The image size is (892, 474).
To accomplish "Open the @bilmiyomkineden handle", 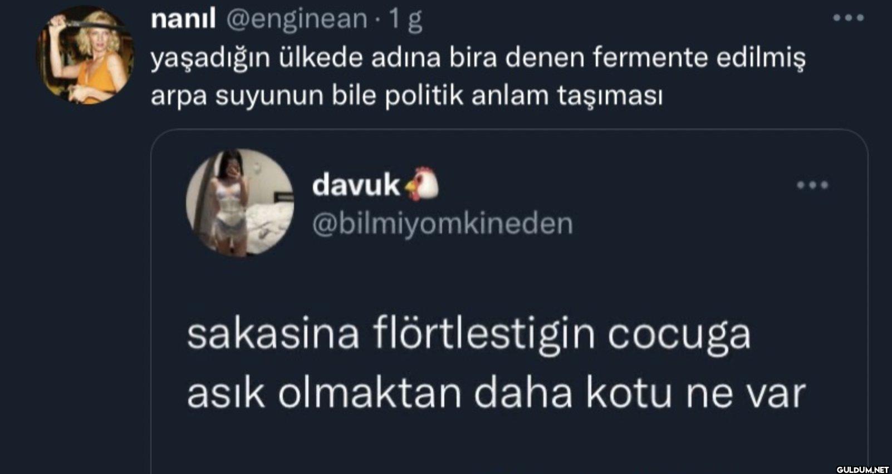I will (x=443, y=224).
